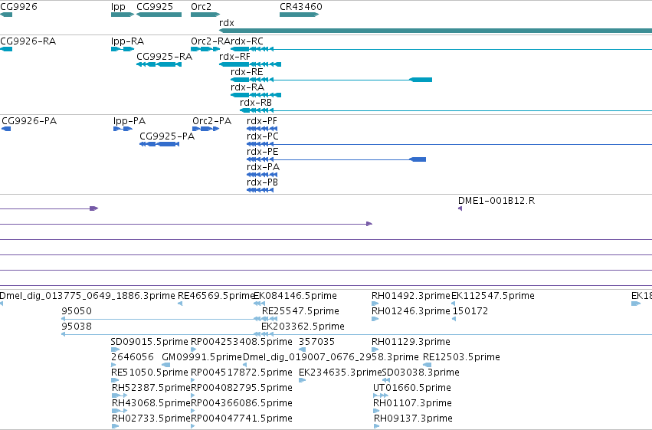
Task: Click the RH09137.3prime EST label
Action: 413,419
